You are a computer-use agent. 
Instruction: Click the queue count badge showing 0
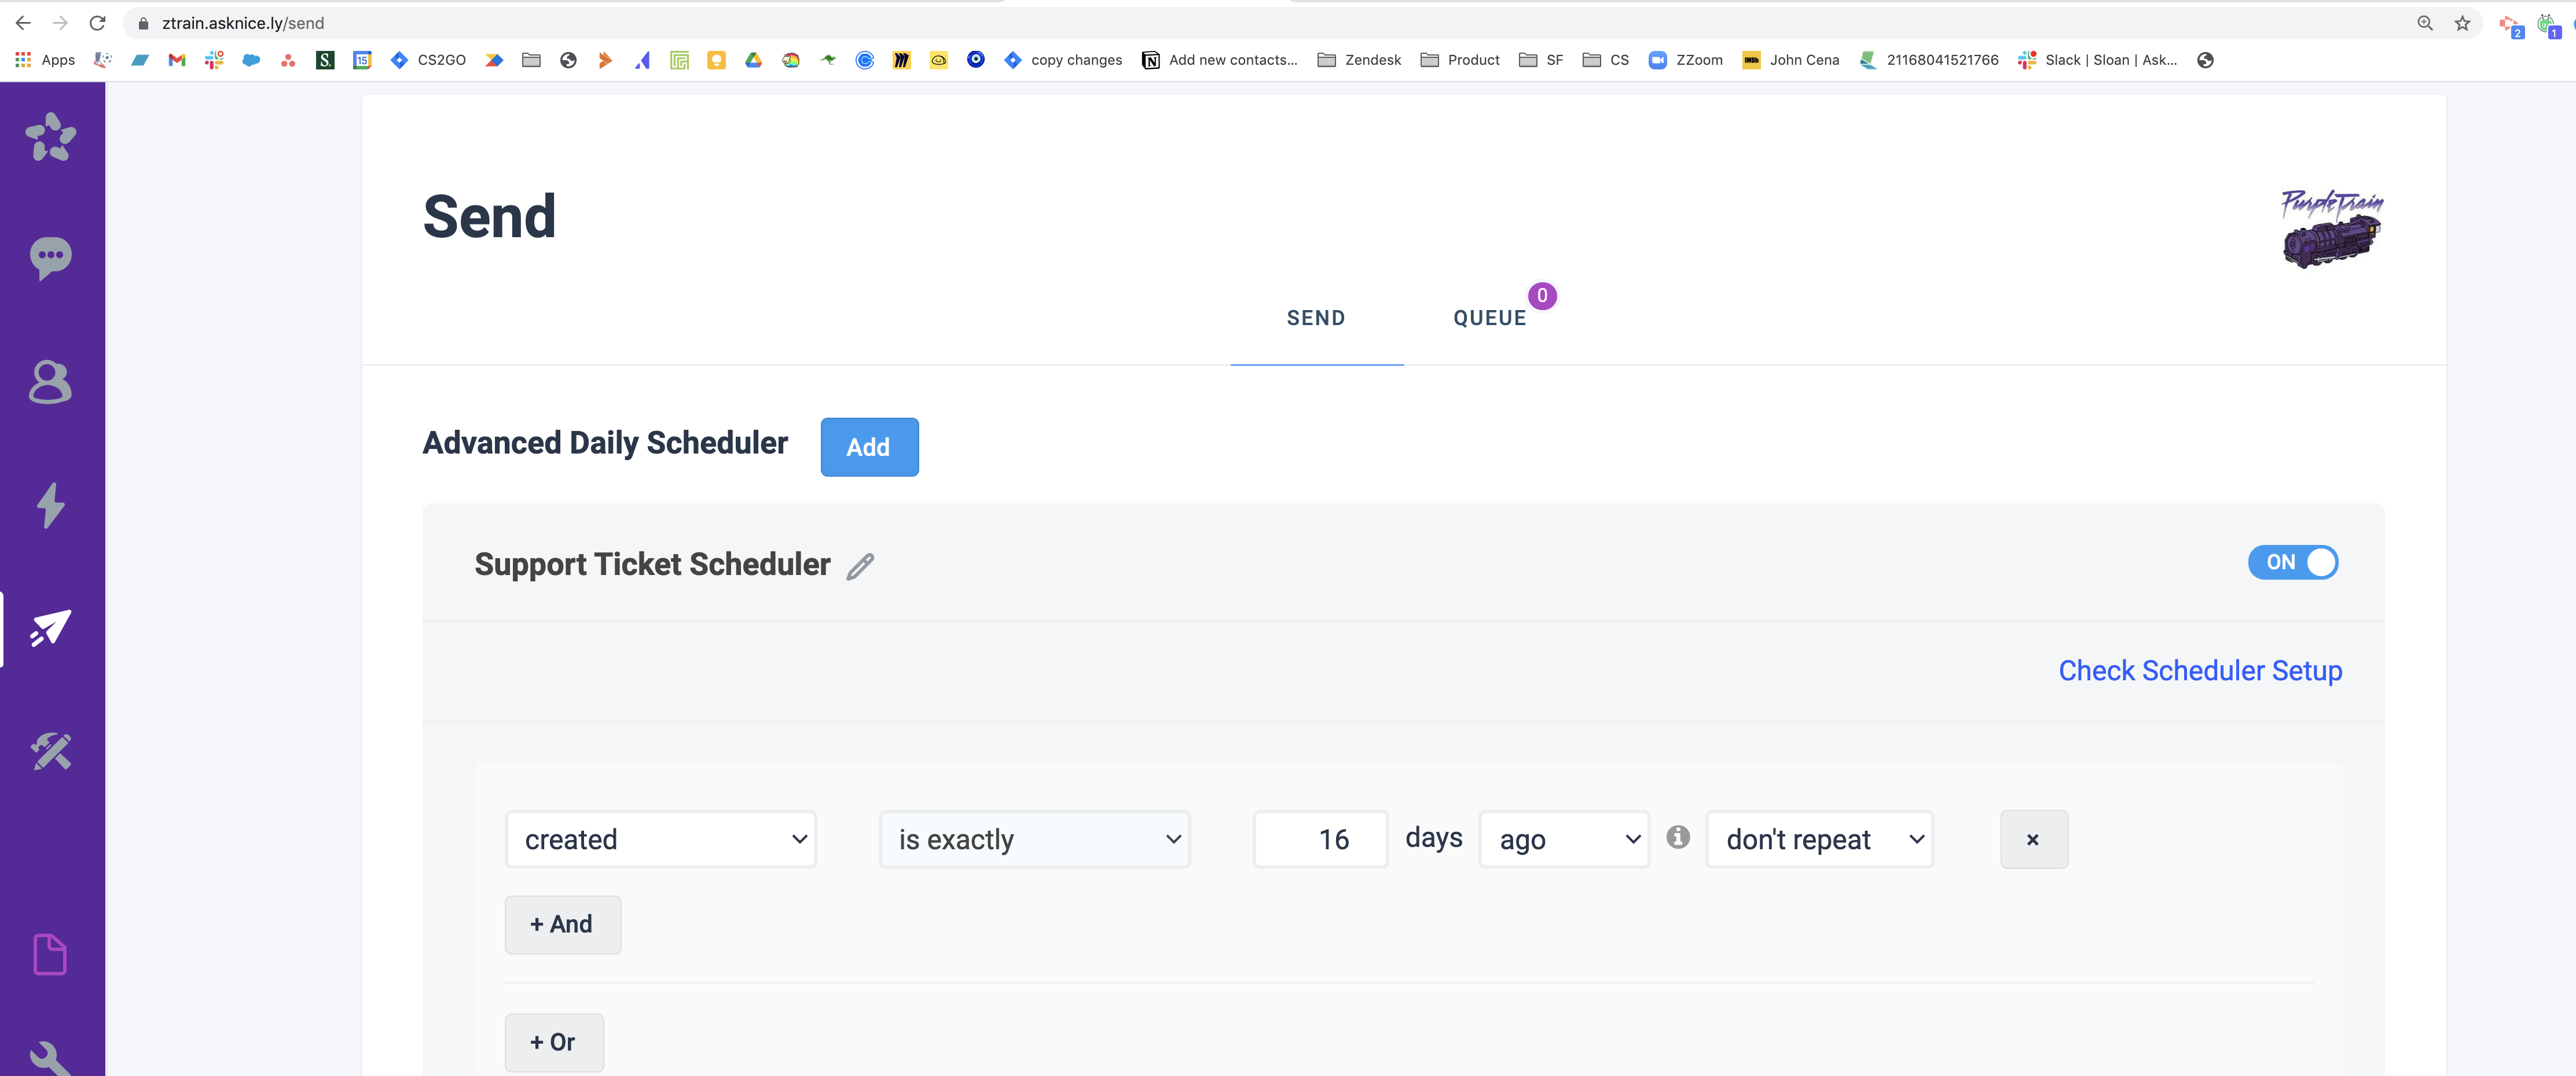[x=1542, y=296]
